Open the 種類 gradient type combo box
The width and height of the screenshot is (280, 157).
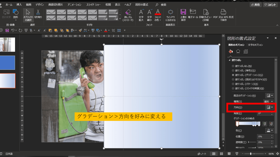click(268, 101)
